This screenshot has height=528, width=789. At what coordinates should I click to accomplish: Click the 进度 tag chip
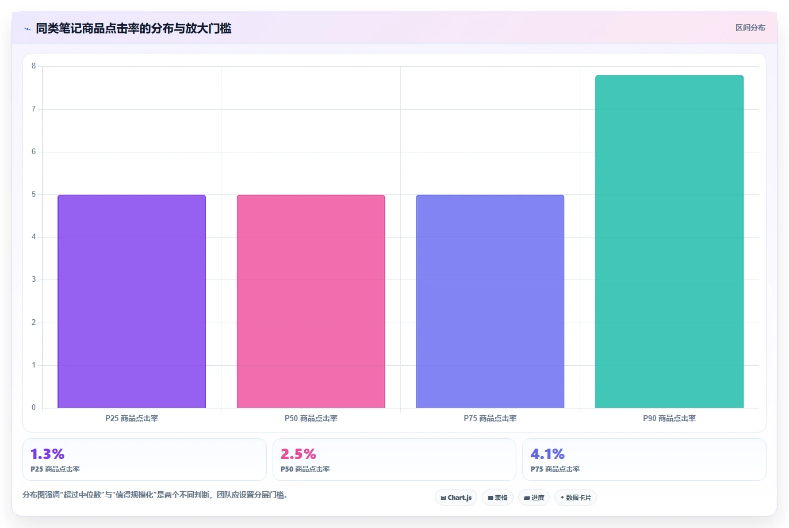click(x=534, y=498)
